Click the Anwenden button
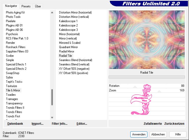189x140 pixels. (139, 134)
